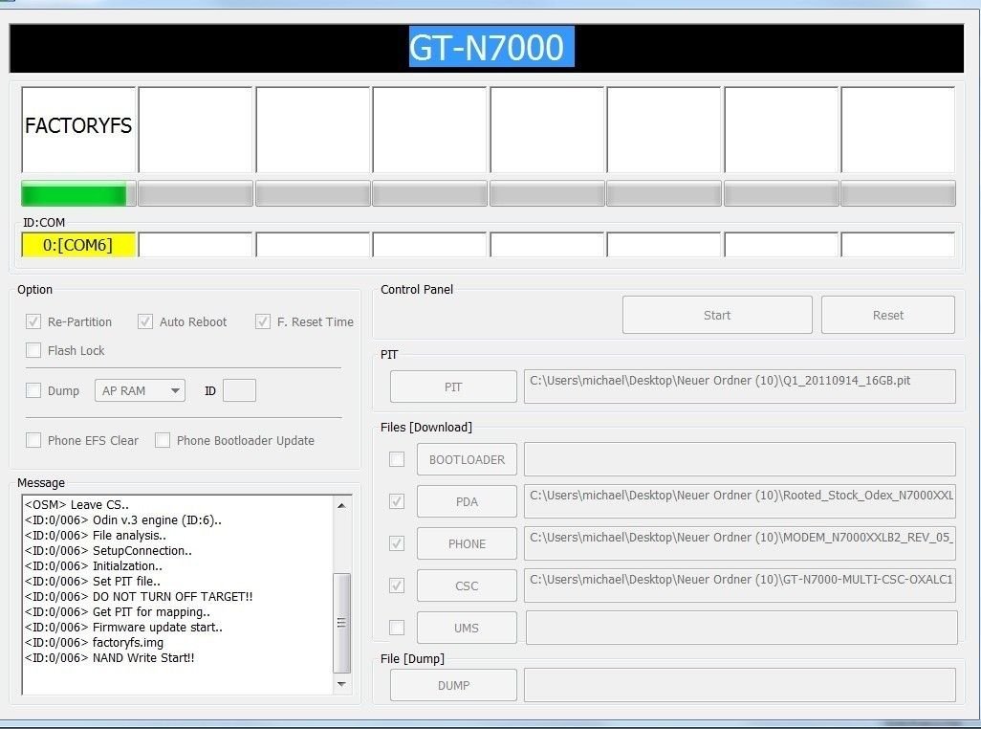Tick the BOOTLOADER file checkbox
981x729 pixels.
397,459
